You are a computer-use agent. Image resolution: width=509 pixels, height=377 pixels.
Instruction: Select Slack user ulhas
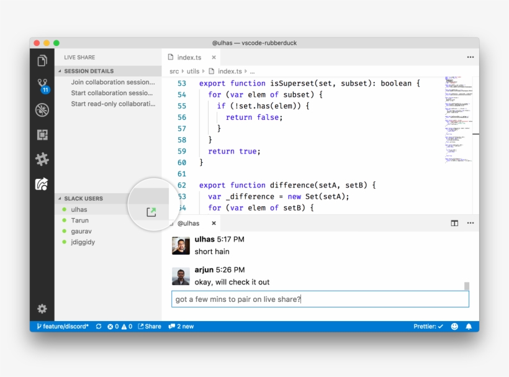coord(79,209)
